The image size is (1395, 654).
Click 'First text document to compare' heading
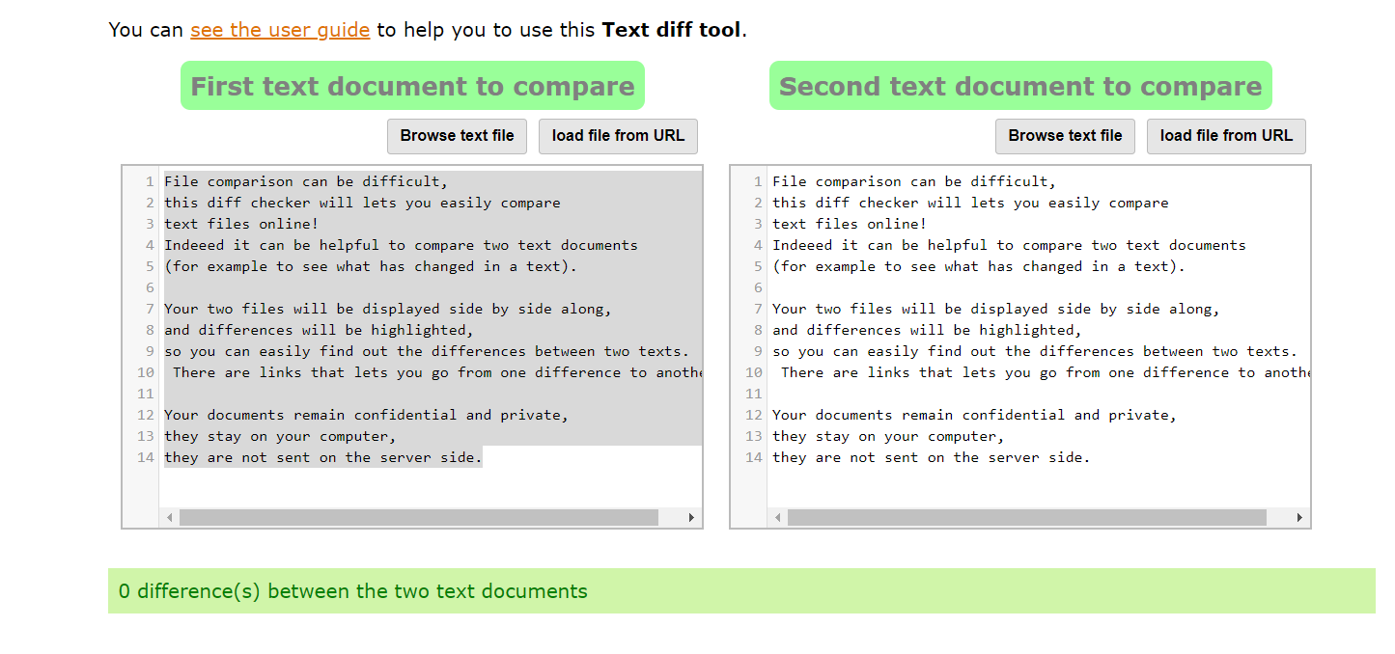[x=412, y=86]
